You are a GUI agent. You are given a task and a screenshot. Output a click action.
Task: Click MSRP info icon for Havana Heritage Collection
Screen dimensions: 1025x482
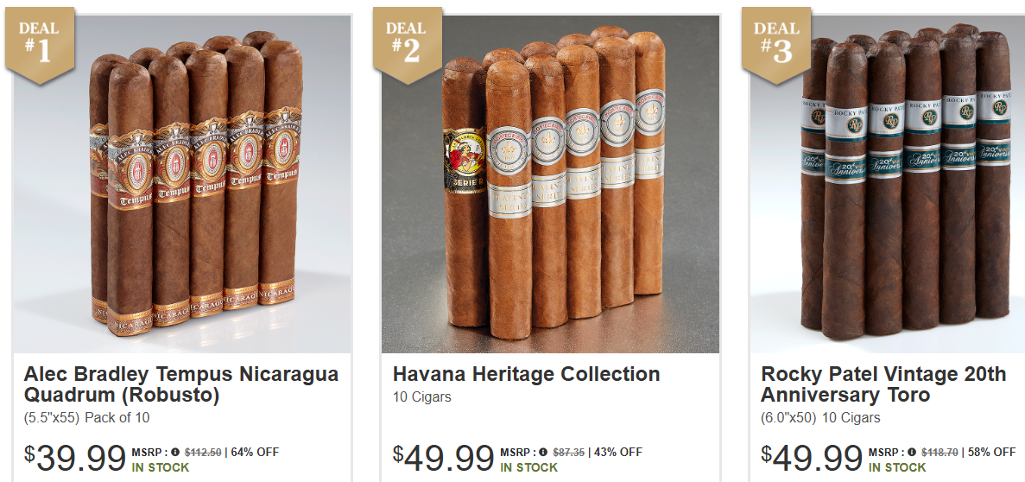coord(543,452)
